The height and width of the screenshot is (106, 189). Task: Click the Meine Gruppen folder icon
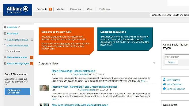pyautogui.click(x=164, y=84)
